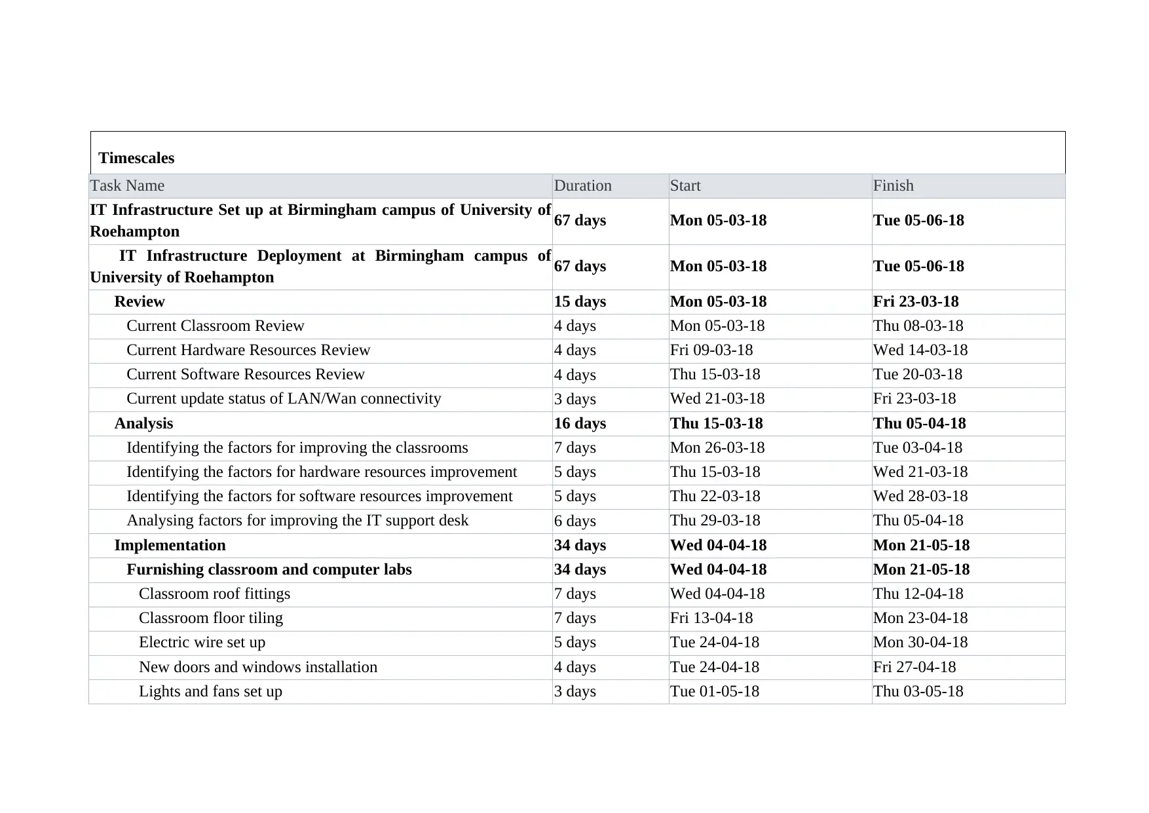Select the Implementation summary task

coord(170,545)
